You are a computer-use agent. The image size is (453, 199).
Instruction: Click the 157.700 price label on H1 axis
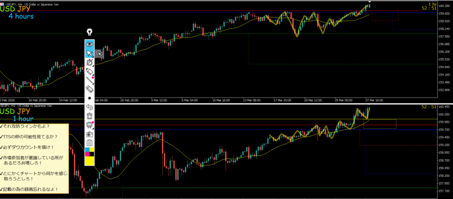coord(445,191)
